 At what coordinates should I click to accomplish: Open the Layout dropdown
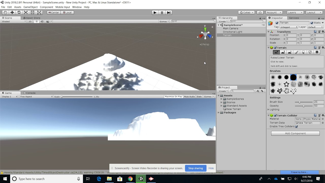point(314,12)
